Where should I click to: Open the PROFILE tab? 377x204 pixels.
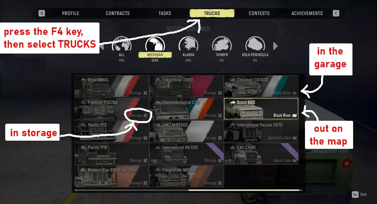tap(70, 13)
